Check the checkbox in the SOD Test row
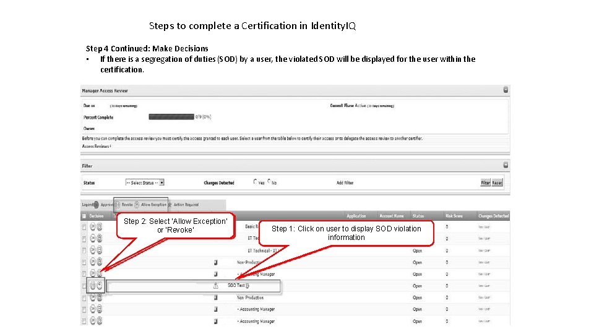The image size is (594, 334). pyautogui.click(x=84, y=286)
